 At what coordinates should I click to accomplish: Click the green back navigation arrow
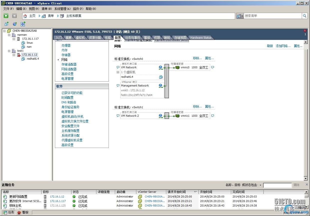pyautogui.click(x=6, y=16)
